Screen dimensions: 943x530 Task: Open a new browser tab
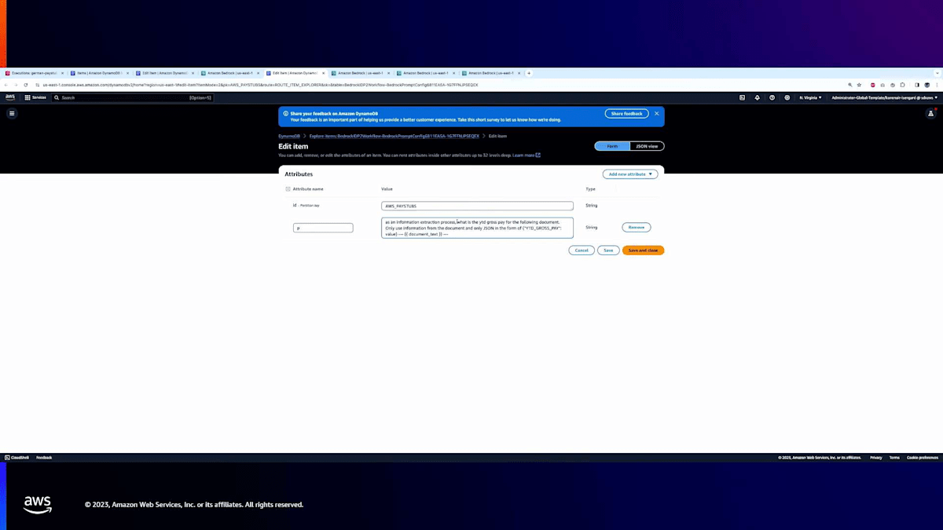(529, 73)
